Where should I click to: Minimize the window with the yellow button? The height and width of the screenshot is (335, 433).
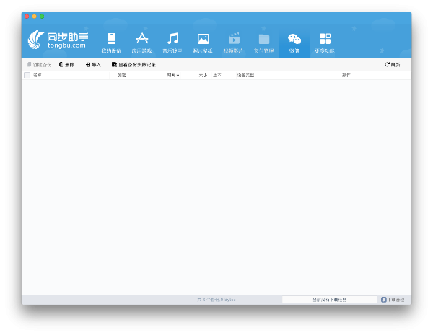34,17
